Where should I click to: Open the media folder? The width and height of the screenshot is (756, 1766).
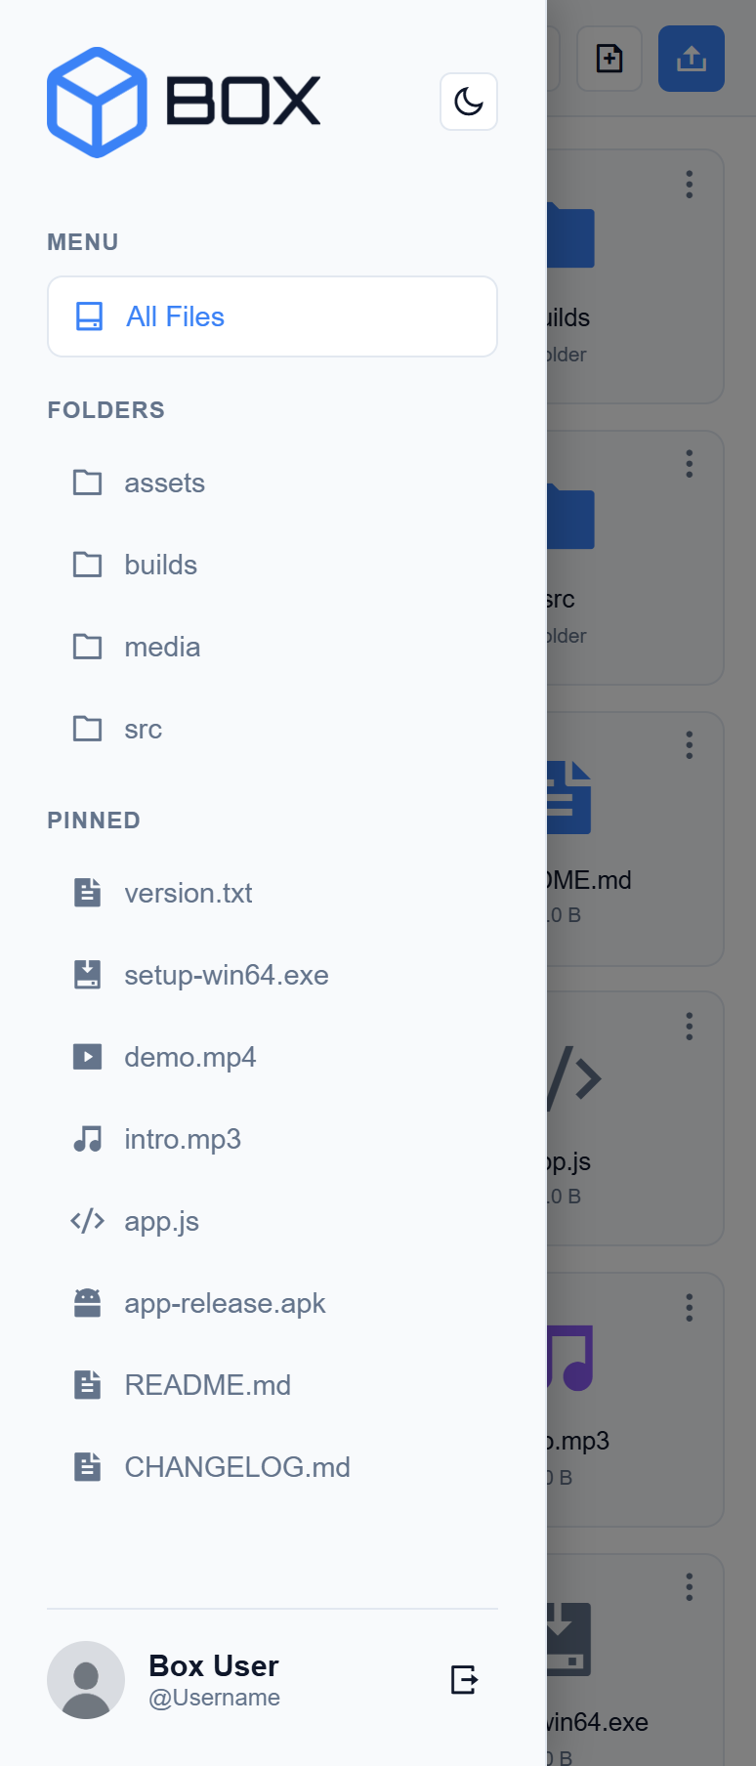161,647
